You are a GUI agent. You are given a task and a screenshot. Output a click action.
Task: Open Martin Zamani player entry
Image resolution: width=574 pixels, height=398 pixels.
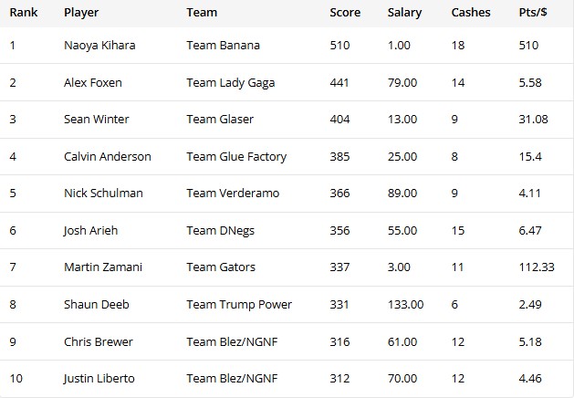[x=103, y=267]
